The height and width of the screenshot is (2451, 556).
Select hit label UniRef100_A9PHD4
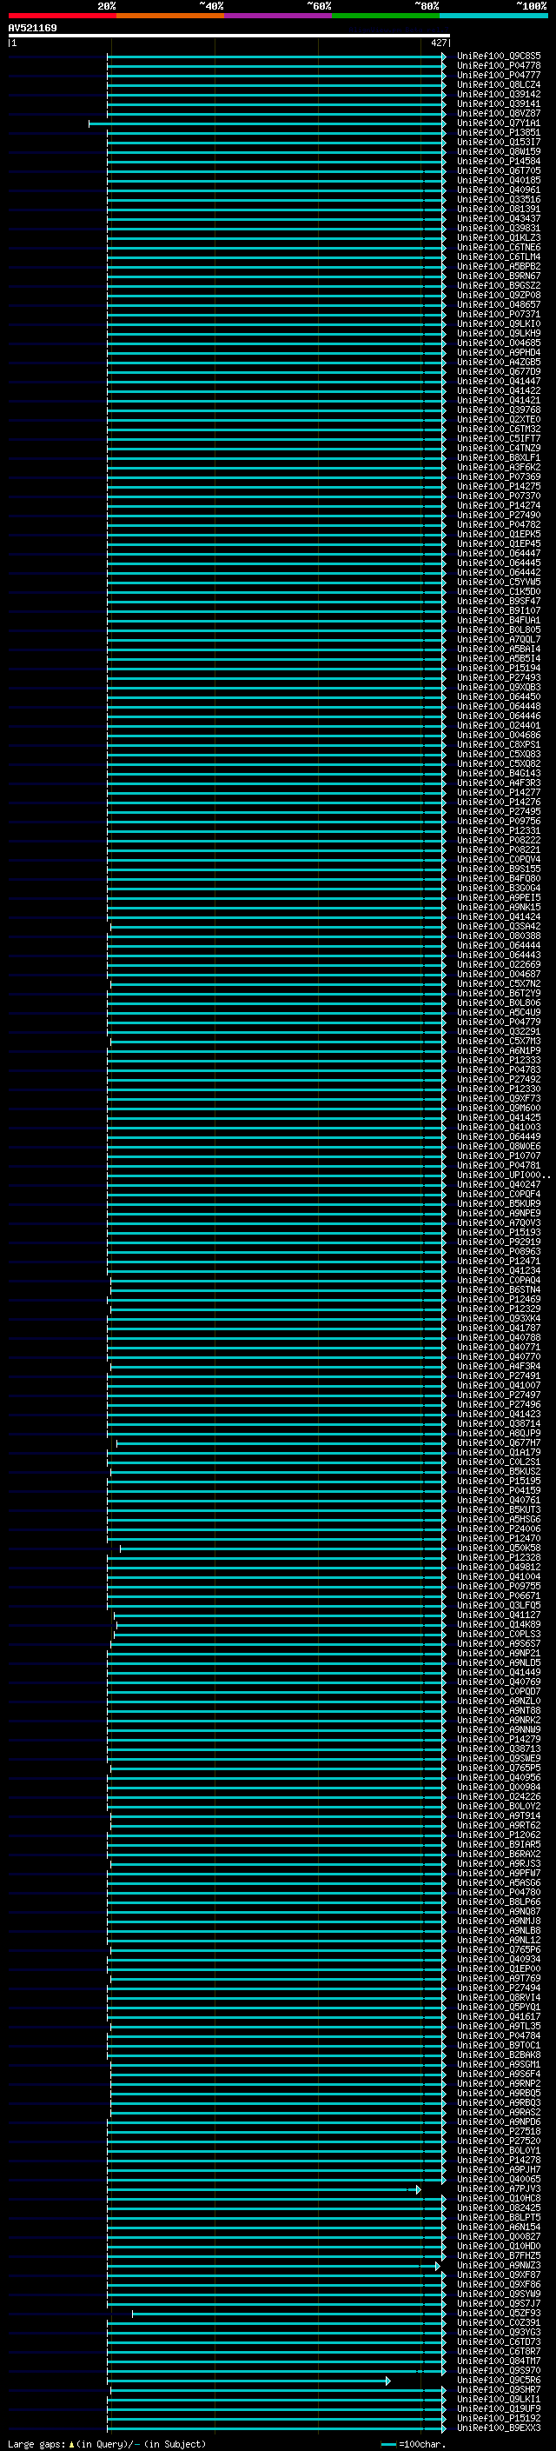(x=499, y=352)
